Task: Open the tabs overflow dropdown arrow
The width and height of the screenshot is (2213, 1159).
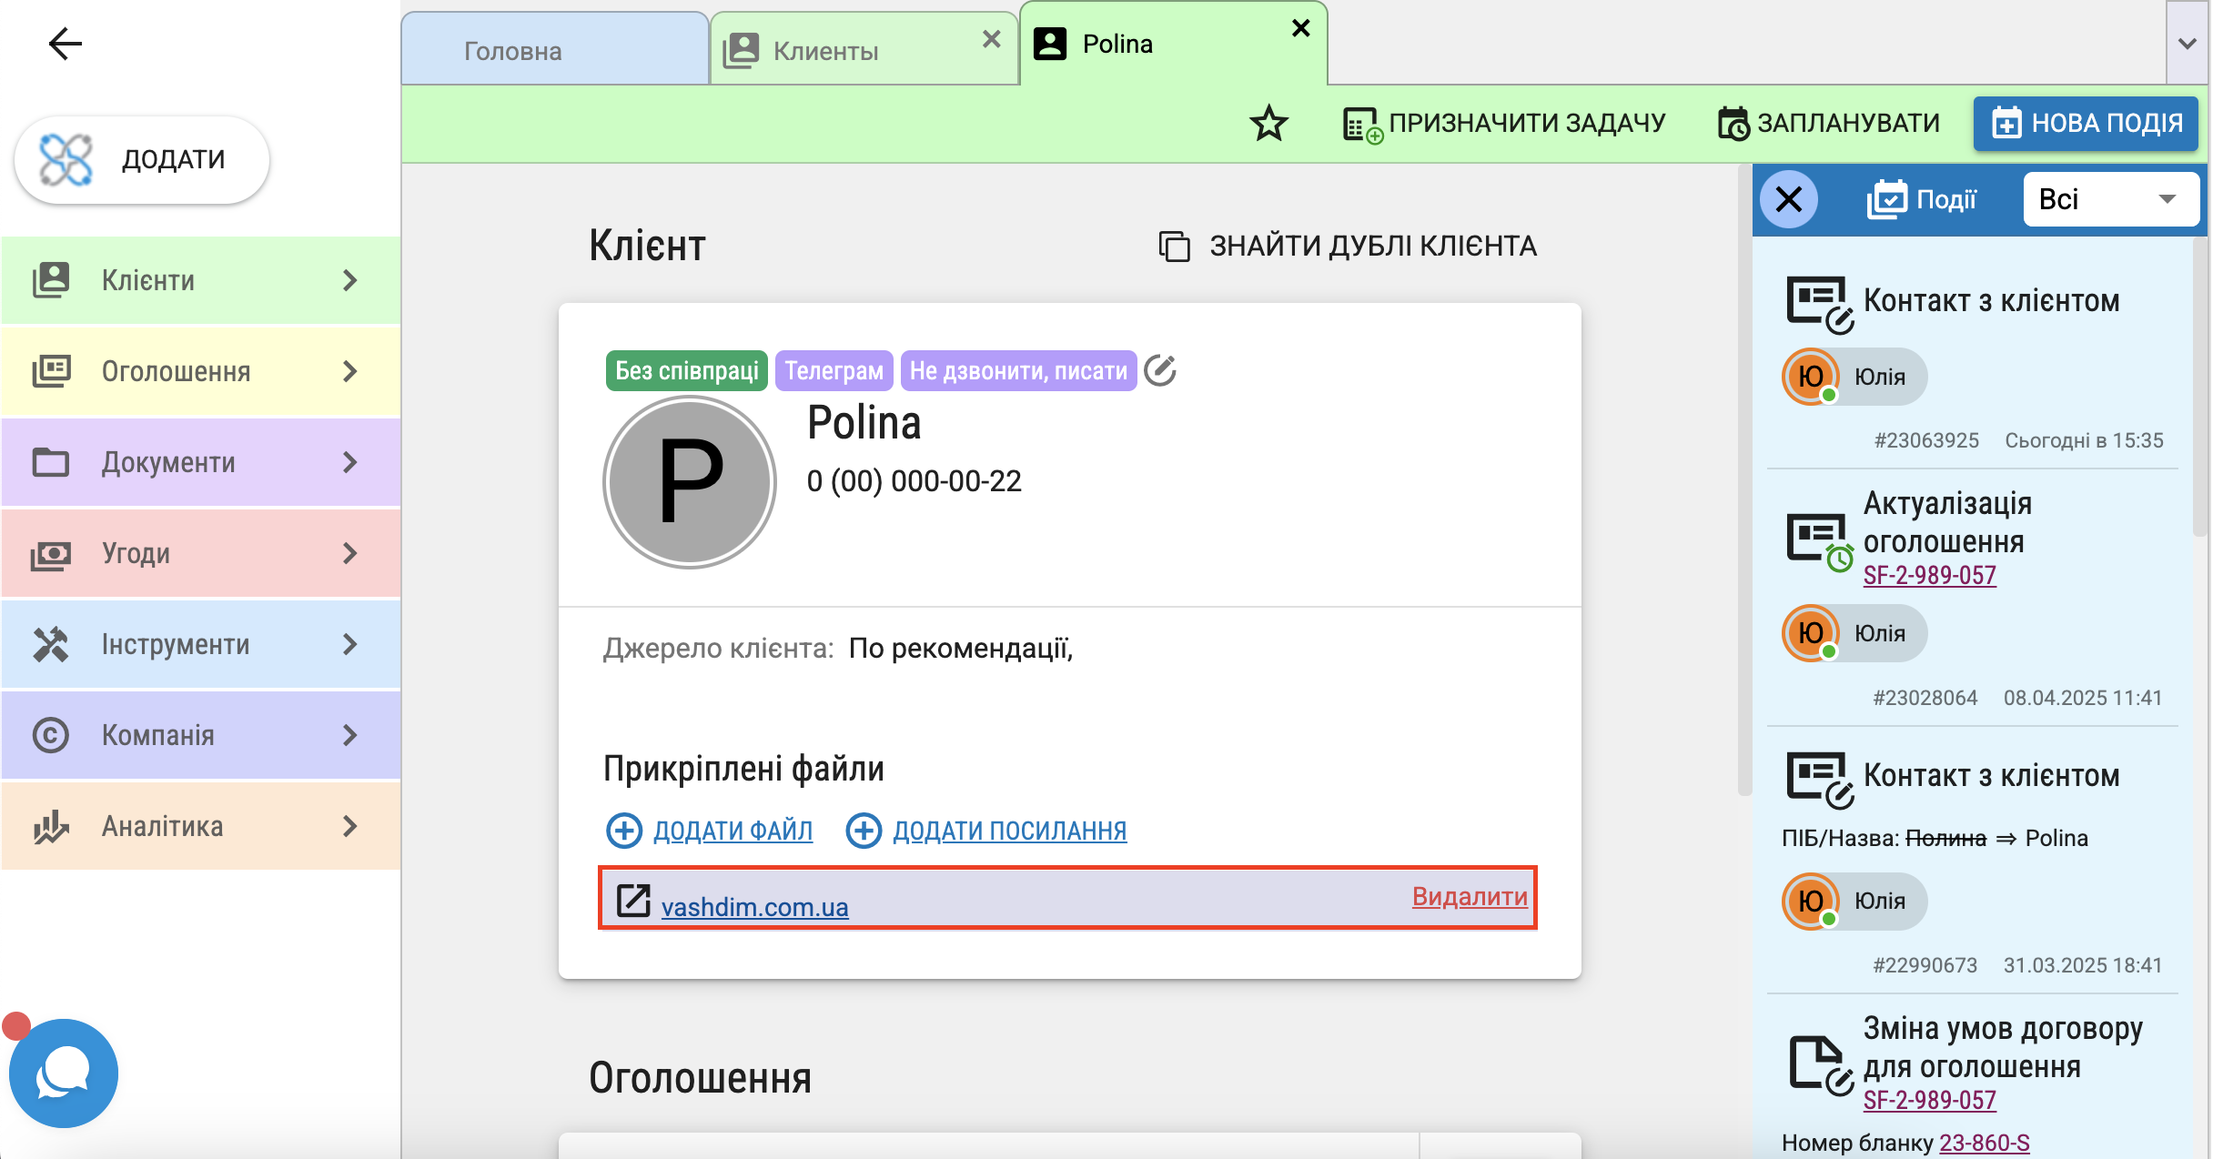Action: [x=2188, y=43]
